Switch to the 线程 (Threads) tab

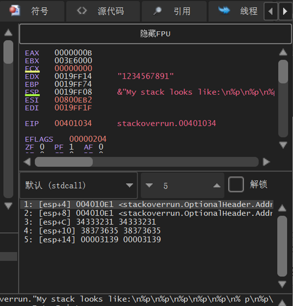(236, 11)
